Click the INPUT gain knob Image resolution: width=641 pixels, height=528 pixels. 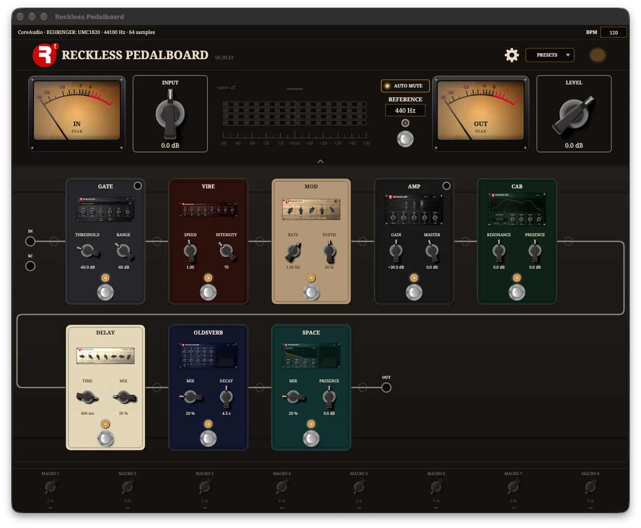[170, 114]
